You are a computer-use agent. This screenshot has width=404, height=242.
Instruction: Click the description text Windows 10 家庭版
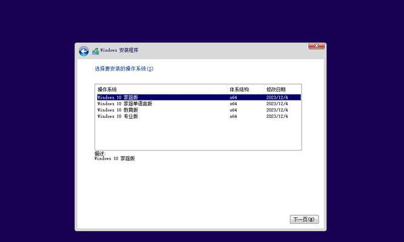click(x=114, y=159)
